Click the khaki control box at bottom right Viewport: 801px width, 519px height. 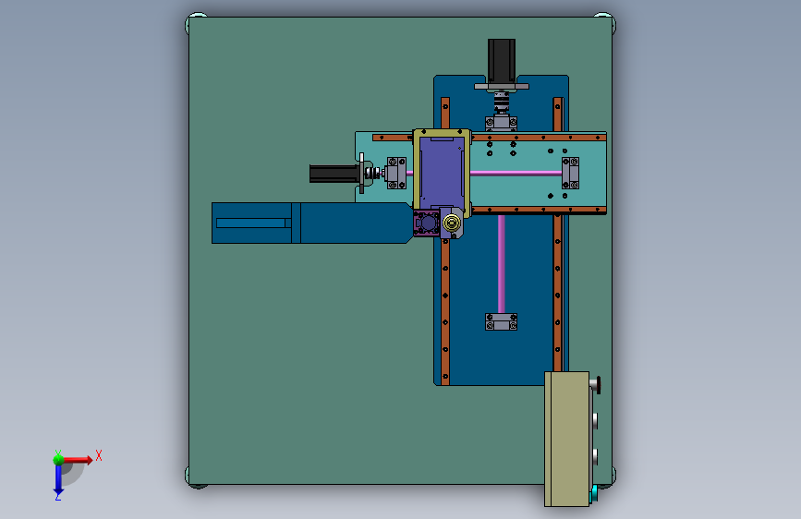tap(566, 440)
